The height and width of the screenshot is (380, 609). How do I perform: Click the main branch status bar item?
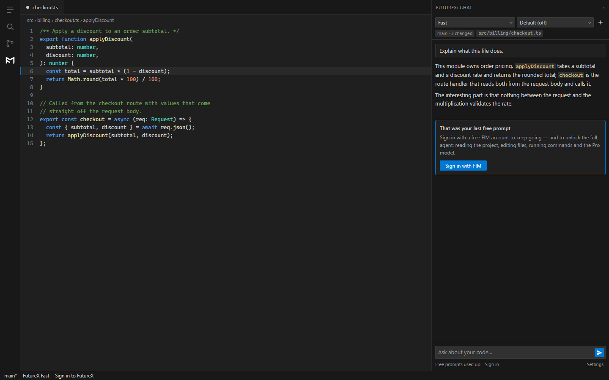[11, 376]
